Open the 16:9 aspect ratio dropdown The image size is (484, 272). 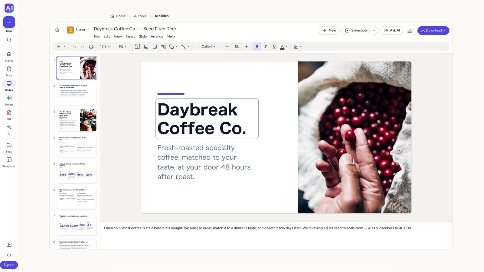tap(105, 47)
